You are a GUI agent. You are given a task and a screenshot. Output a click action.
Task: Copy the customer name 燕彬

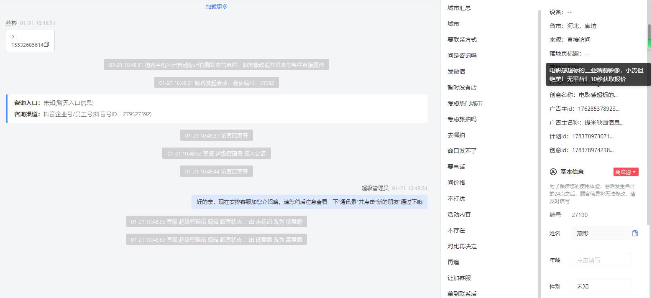pyautogui.click(x=635, y=233)
